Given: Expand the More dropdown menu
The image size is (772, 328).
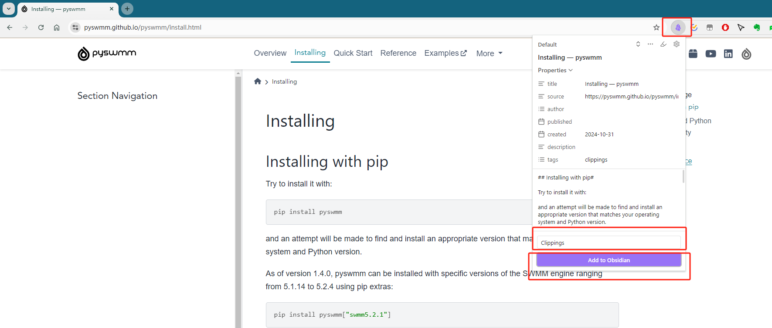Looking at the screenshot, I should [489, 53].
